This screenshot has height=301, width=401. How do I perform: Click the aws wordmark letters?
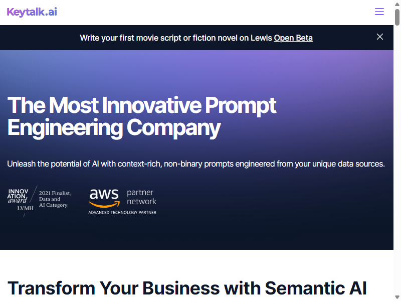coord(104,194)
